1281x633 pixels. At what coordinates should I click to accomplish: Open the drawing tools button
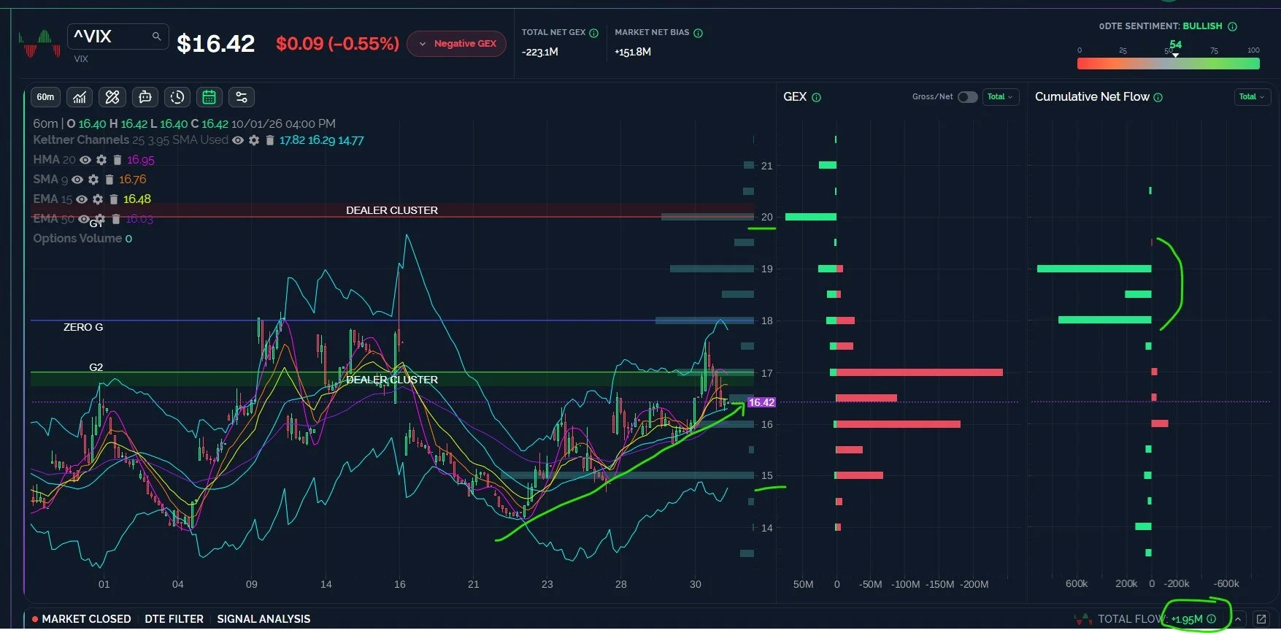pyautogui.click(x=112, y=97)
